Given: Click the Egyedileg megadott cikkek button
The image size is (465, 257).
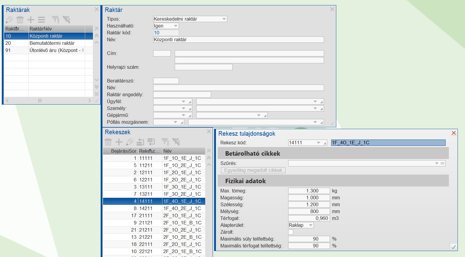Looking at the screenshot, I should tap(253, 170).
